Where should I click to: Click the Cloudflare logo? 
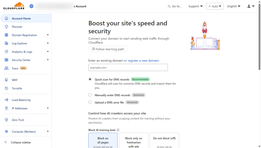[x=14, y=6]
